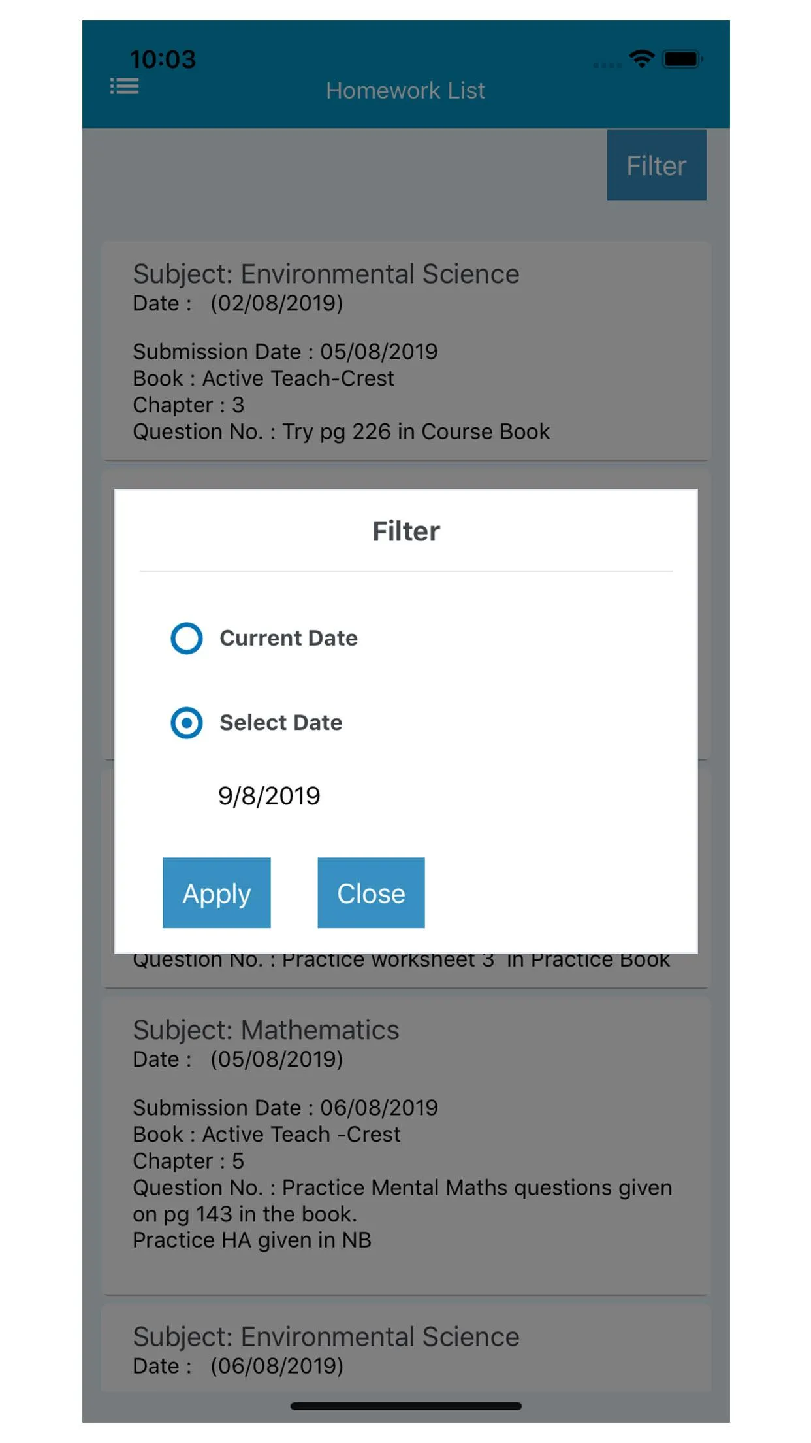Tap the Homework List header title
Image resolution: width=811 pixels, height=1443 pixels.
pyautogui.click(x=405, y=91)
